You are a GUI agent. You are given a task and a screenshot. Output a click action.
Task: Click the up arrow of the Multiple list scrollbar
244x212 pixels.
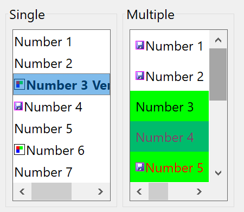218,40
